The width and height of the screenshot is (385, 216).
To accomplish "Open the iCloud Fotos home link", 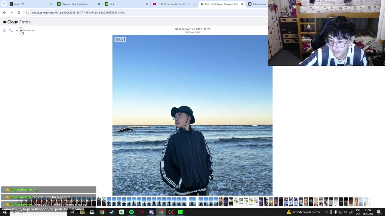I will coord(17,22).
